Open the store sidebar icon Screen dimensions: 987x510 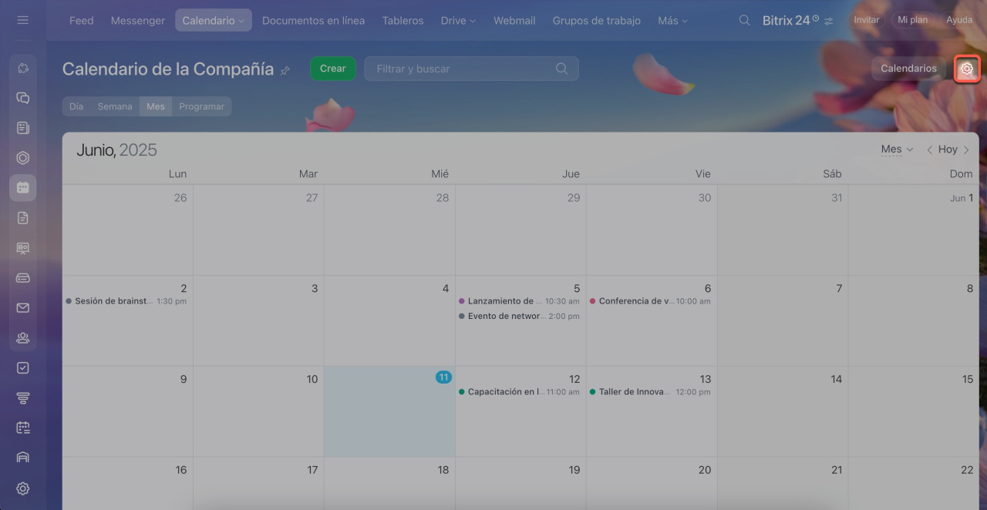coord(22,458)
